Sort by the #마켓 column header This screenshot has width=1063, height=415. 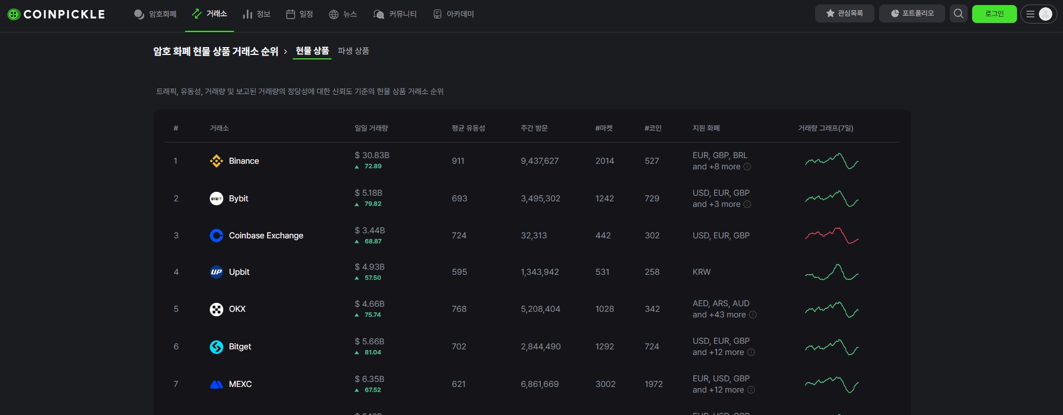[x=604, y=128]
